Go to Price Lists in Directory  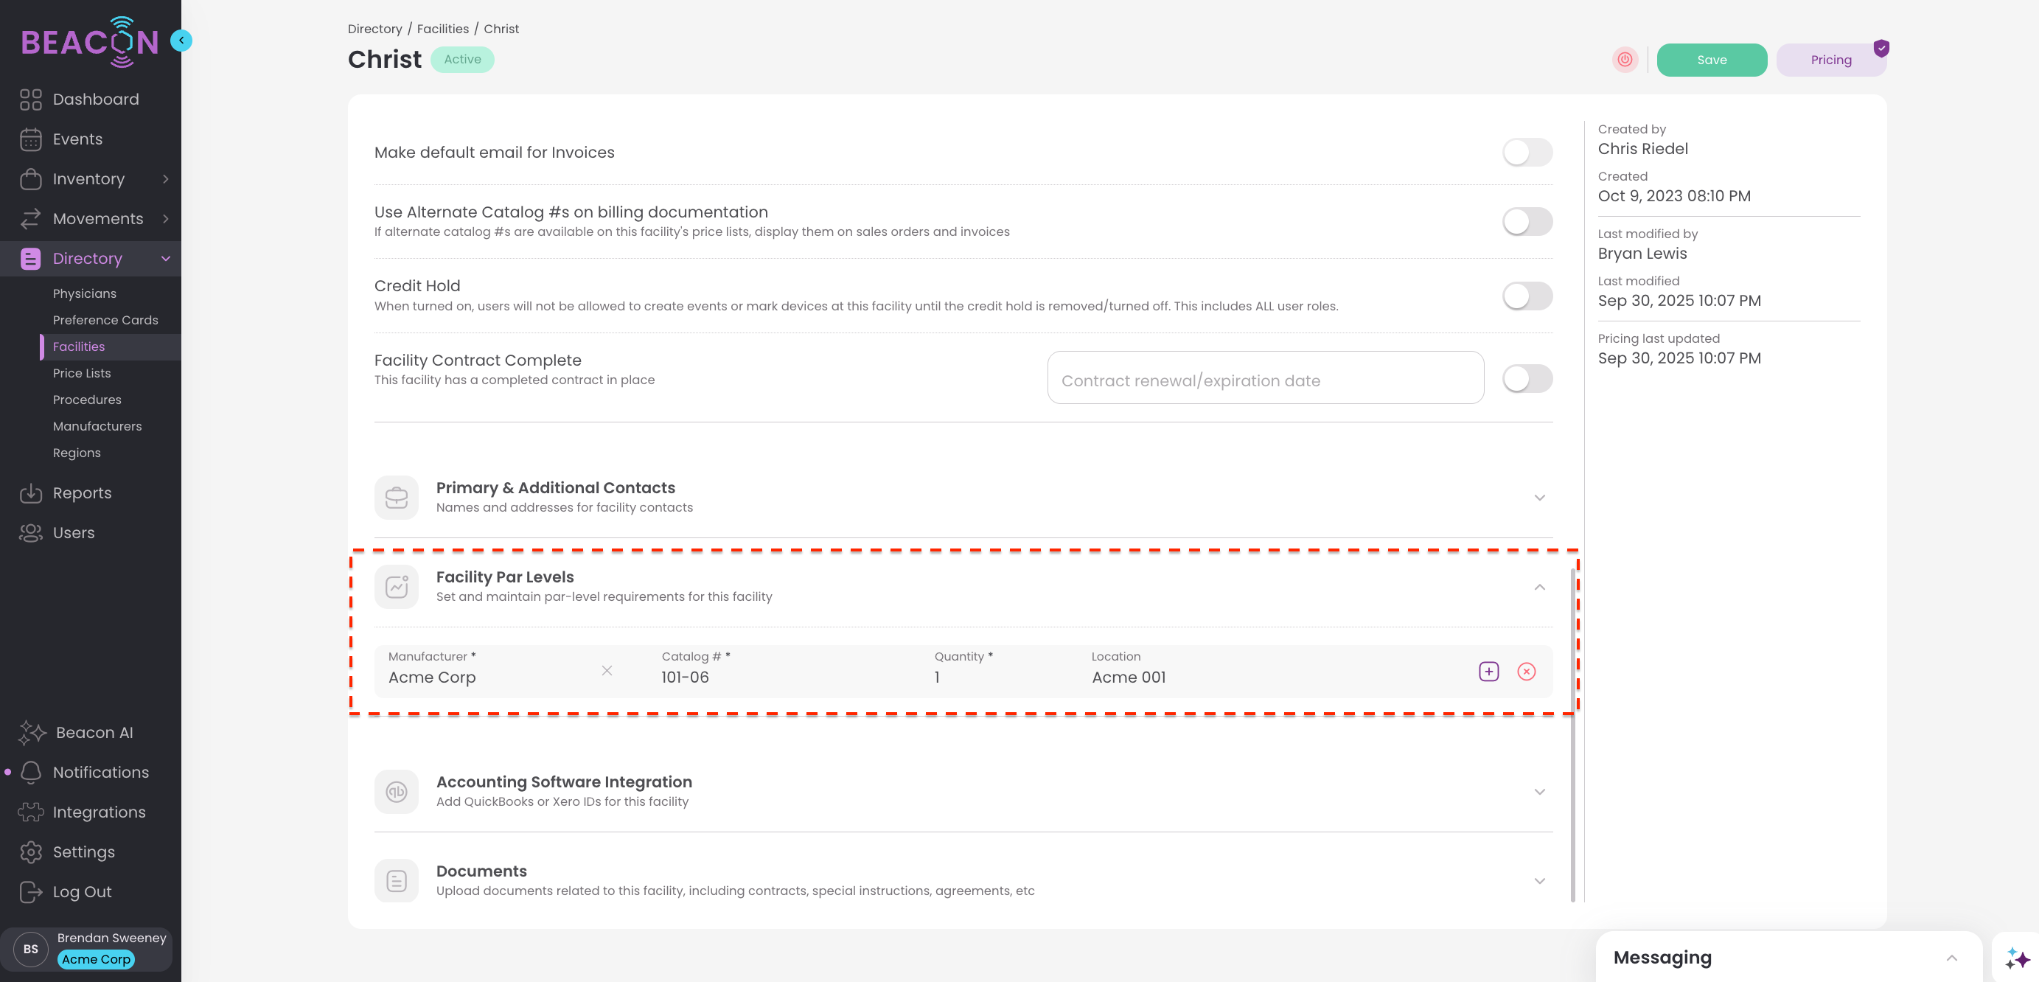point(82,373)
